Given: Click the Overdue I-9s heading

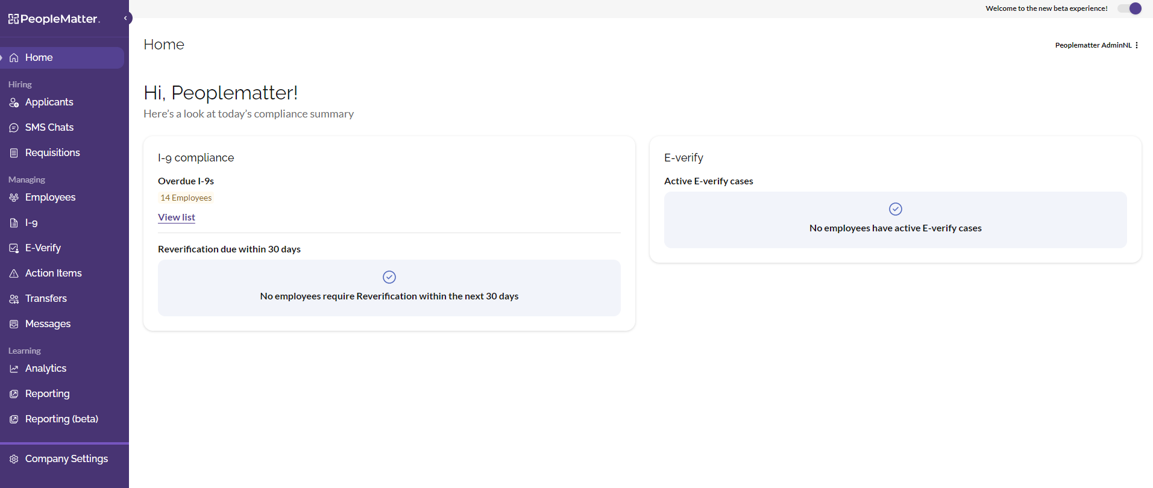Looking at the screenshot, I should pos(186,181).
